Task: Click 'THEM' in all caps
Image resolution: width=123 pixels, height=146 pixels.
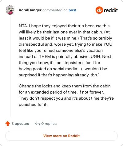Action: 45,56
